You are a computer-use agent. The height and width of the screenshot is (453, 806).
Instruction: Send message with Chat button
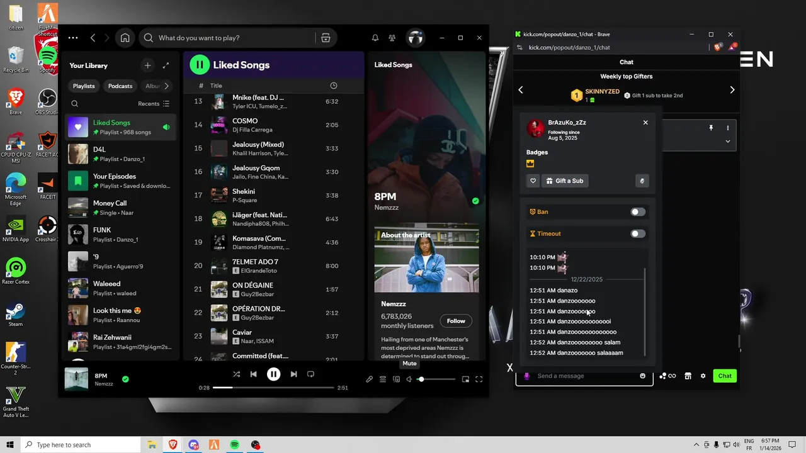point(725,376)
